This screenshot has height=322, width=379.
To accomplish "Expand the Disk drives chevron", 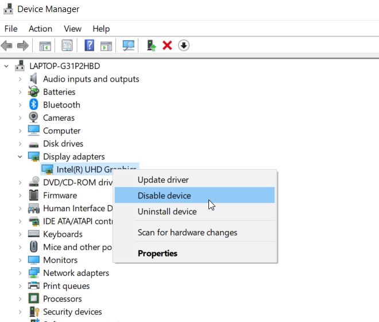I will click(x=20, y=144).
